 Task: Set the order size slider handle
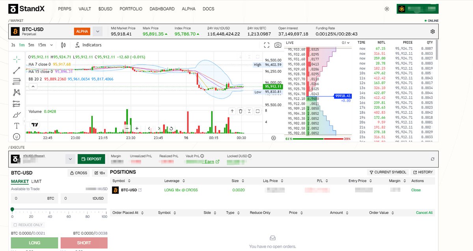pos(12,209)
